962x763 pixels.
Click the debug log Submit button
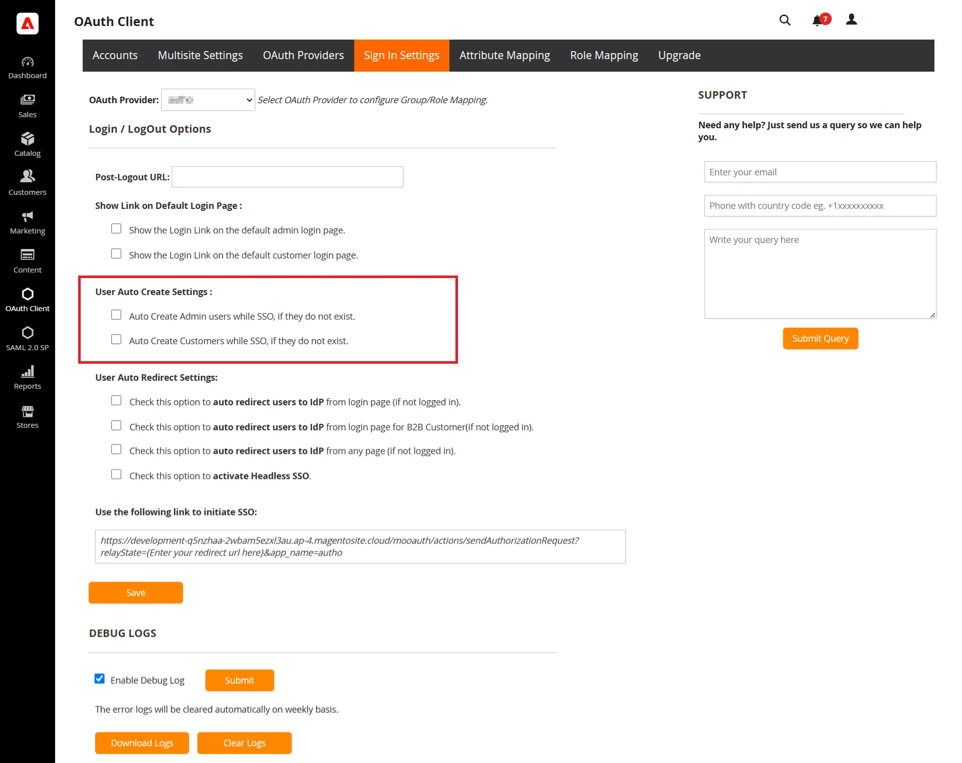point(239,680)
